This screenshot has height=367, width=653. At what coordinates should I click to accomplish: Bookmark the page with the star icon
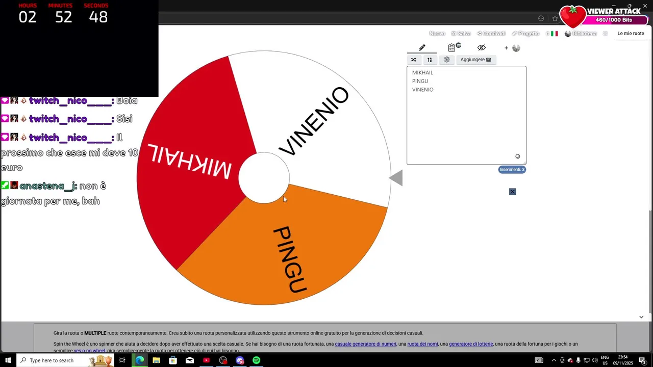tap(555, 18)
